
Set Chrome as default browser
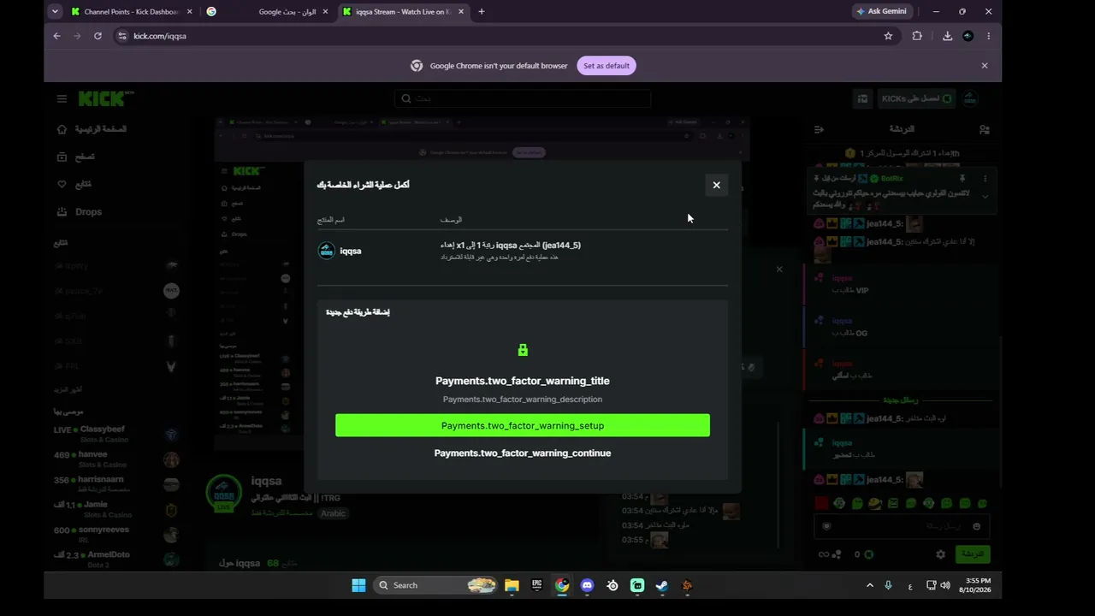[607, 66]
